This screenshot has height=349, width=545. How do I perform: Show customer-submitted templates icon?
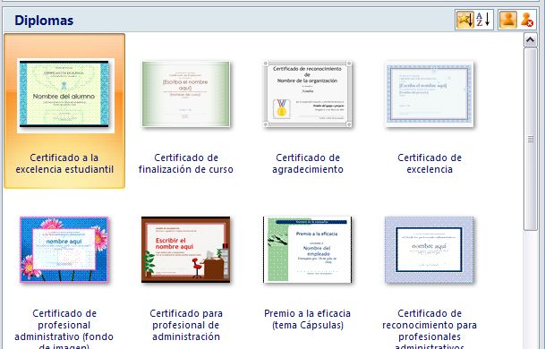pyautogui.click(x=507, y=20)
